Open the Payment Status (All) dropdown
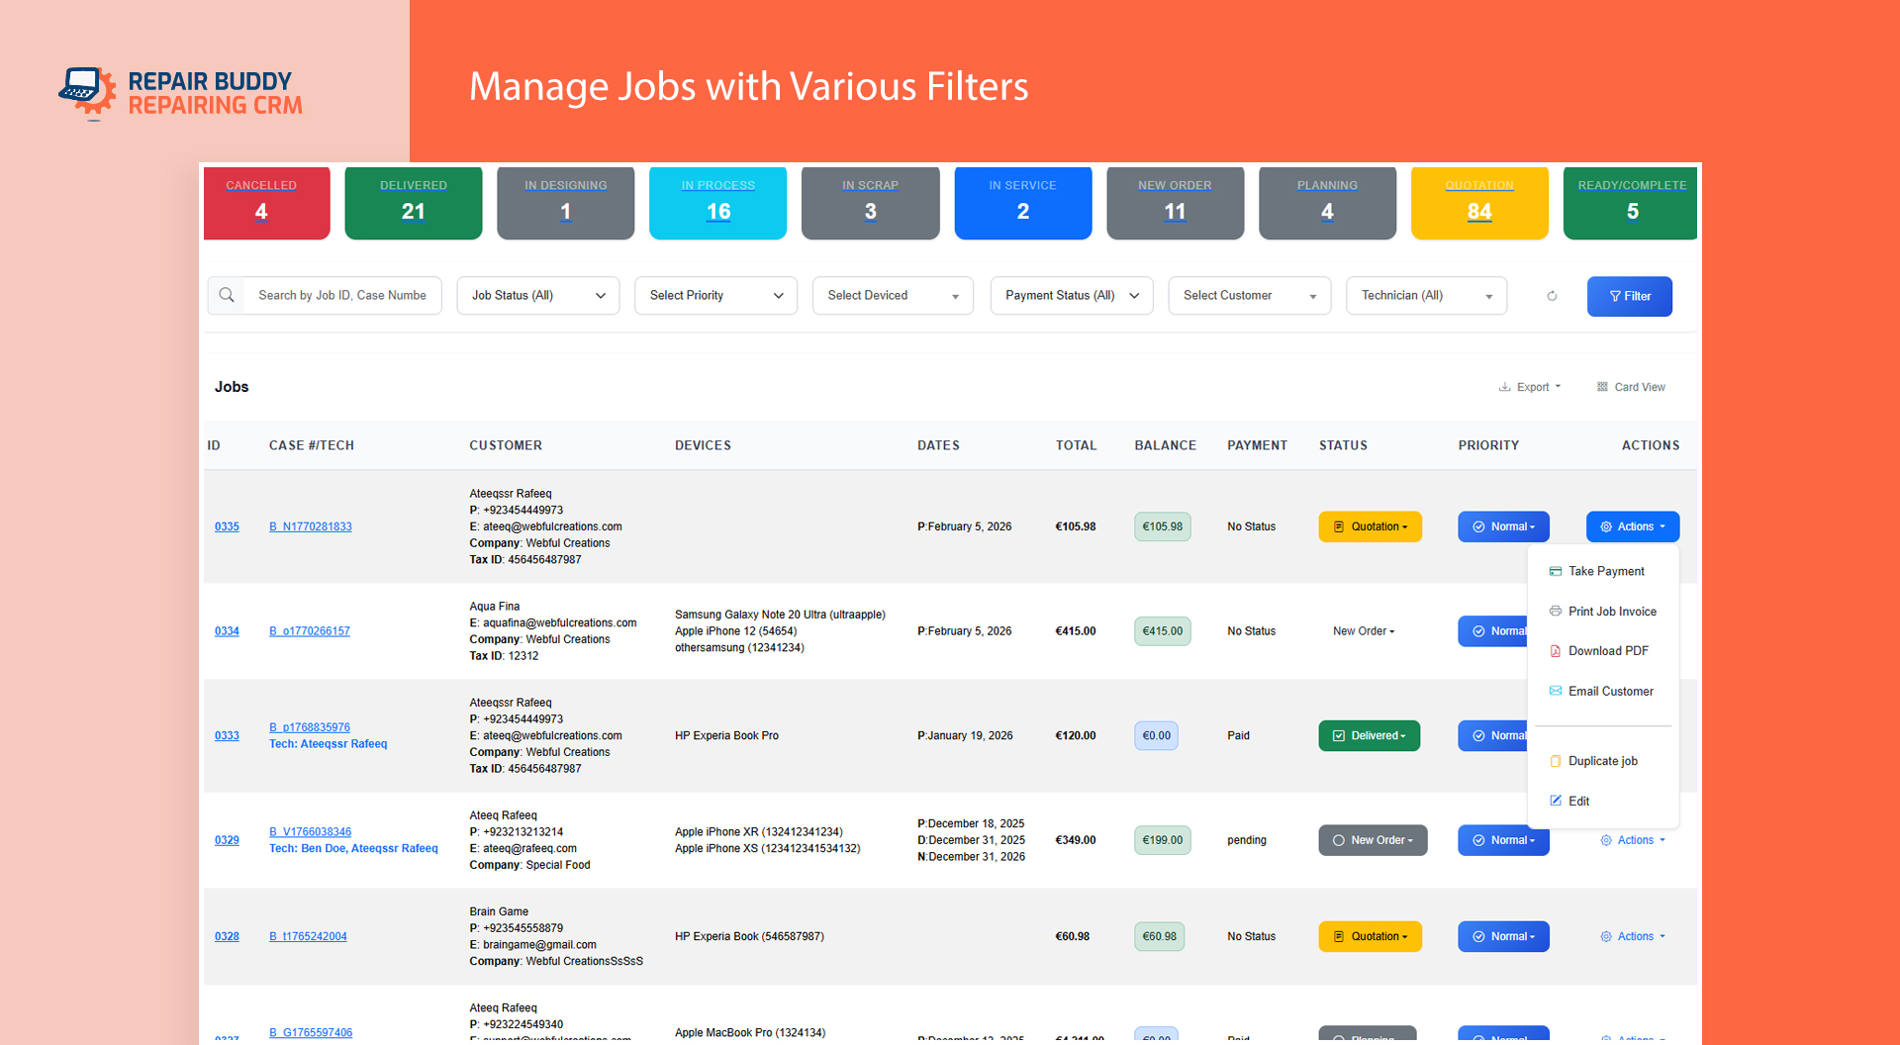 [1072, 296]
